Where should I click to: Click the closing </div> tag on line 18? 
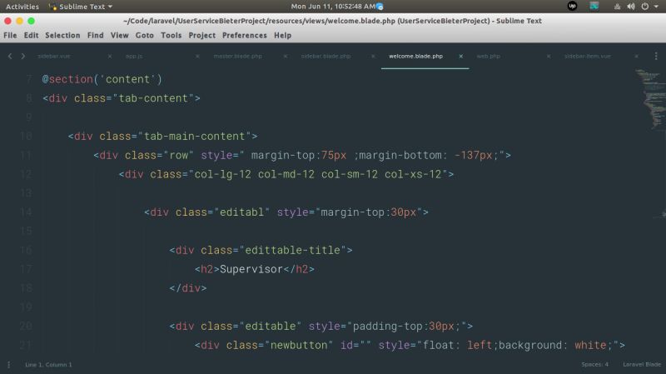pyautogui.click(x=188, y=288)
